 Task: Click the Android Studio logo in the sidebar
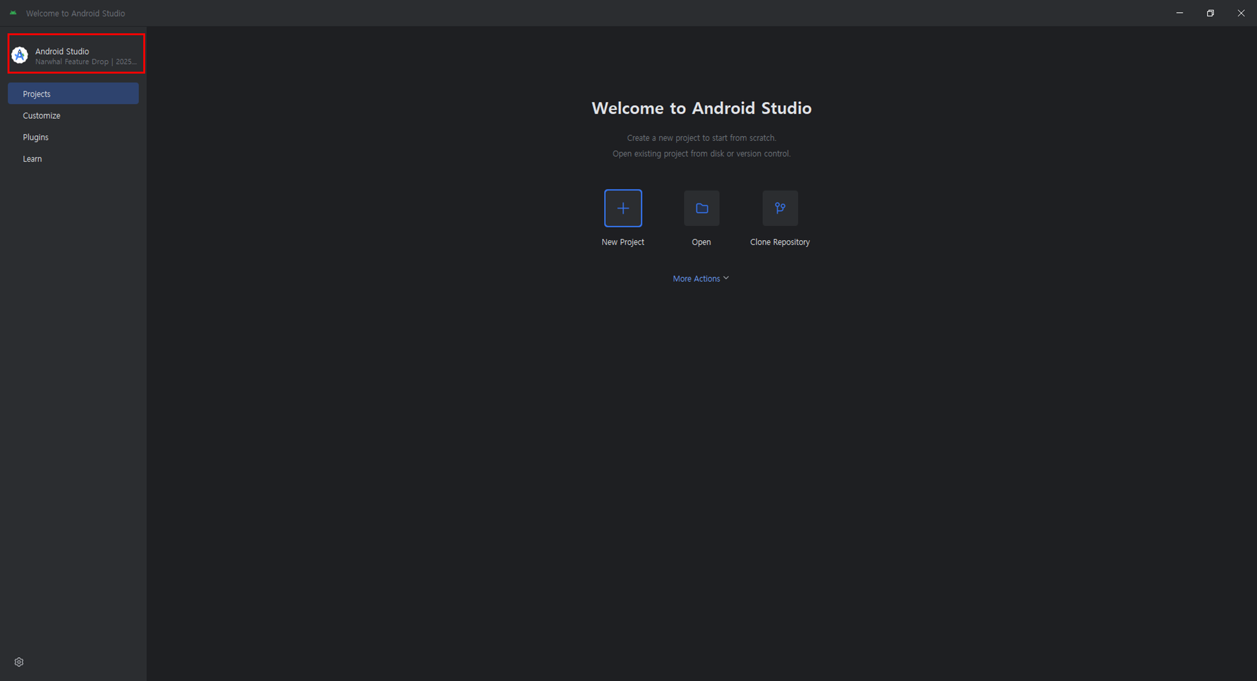point(20,55)
